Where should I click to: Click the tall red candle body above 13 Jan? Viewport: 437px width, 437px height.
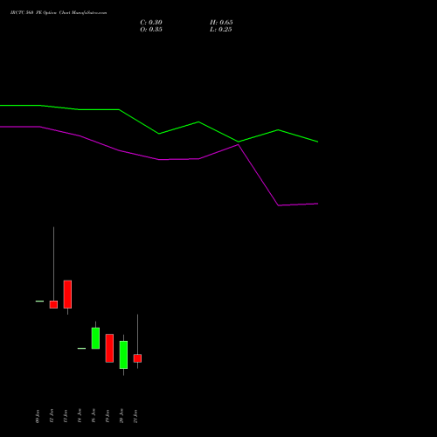pyautogui.click(x=67, y=295)
